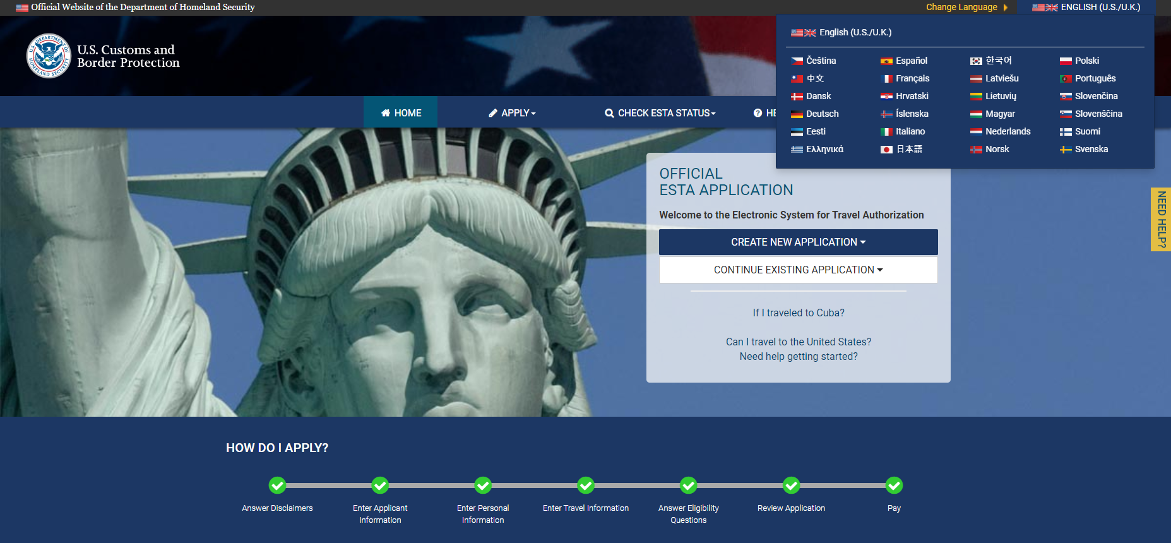Click the CBP Department of Homeland Security seal

[x=49, y=56]
